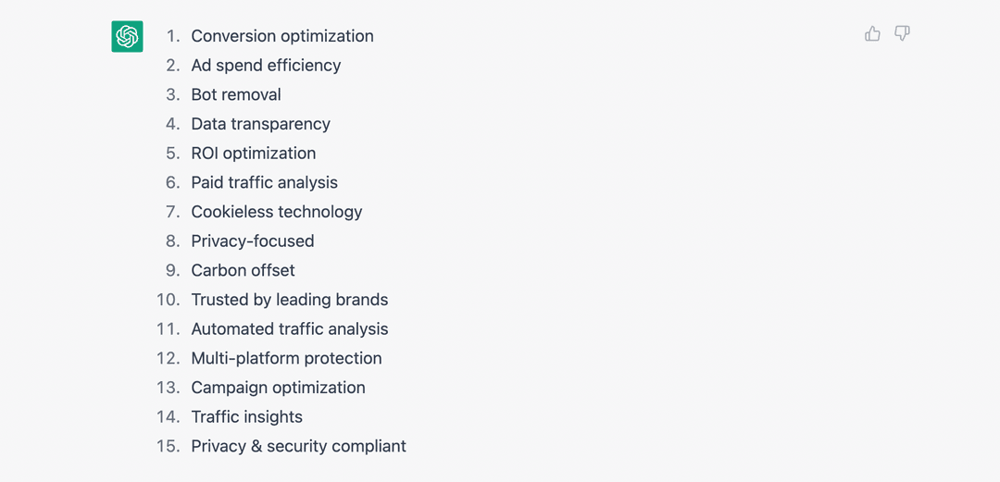This screenshot has width=1000, height=482.
Task: Click on 'Carbon offset' text
Action: [x=243, y=270]
